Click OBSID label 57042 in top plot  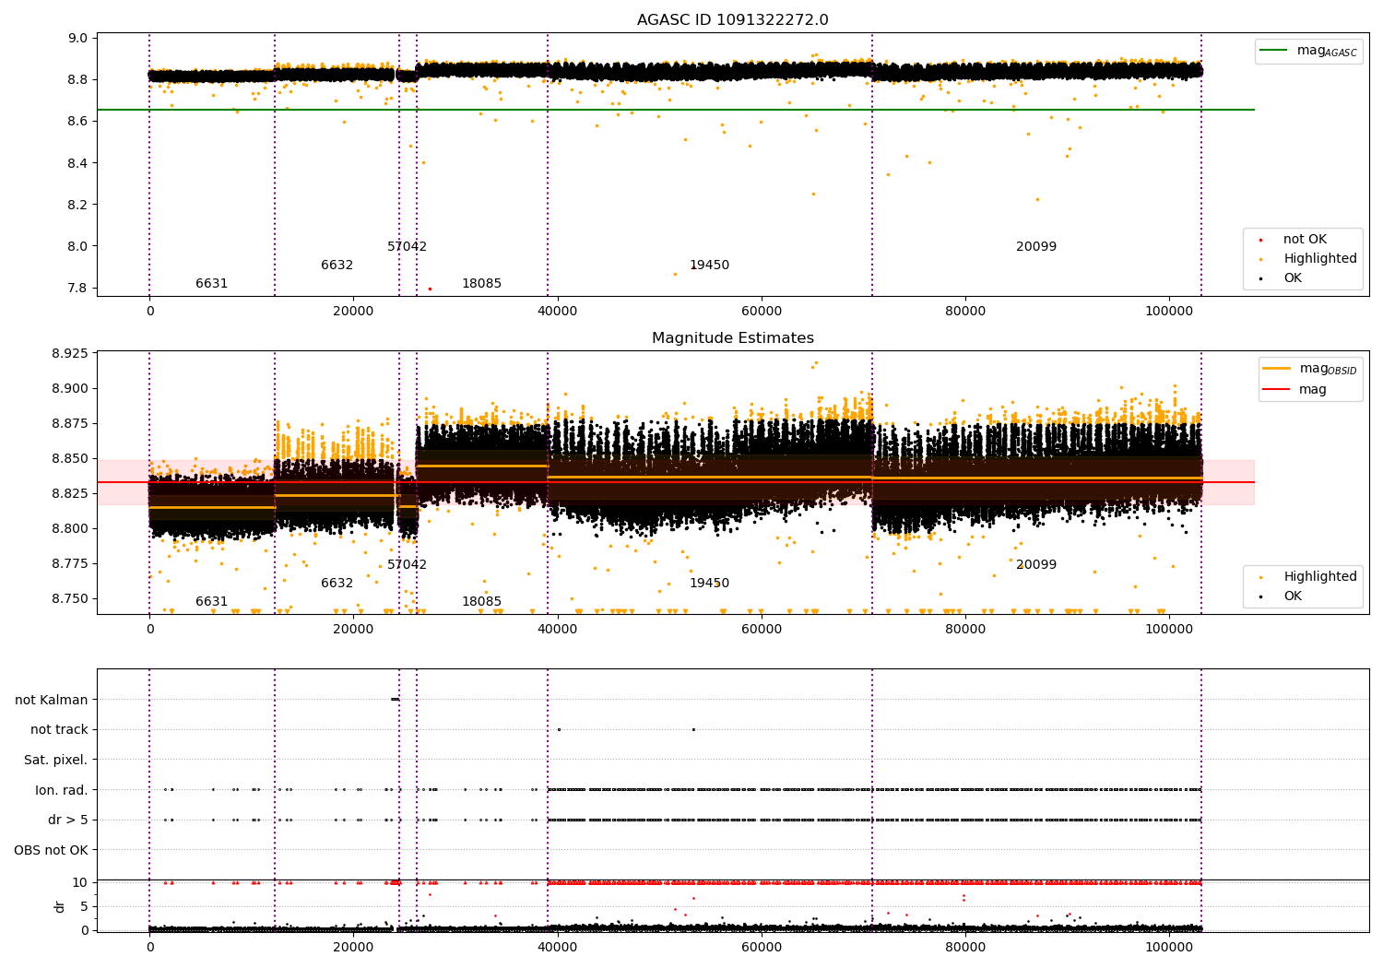click(x=407, y=246)
